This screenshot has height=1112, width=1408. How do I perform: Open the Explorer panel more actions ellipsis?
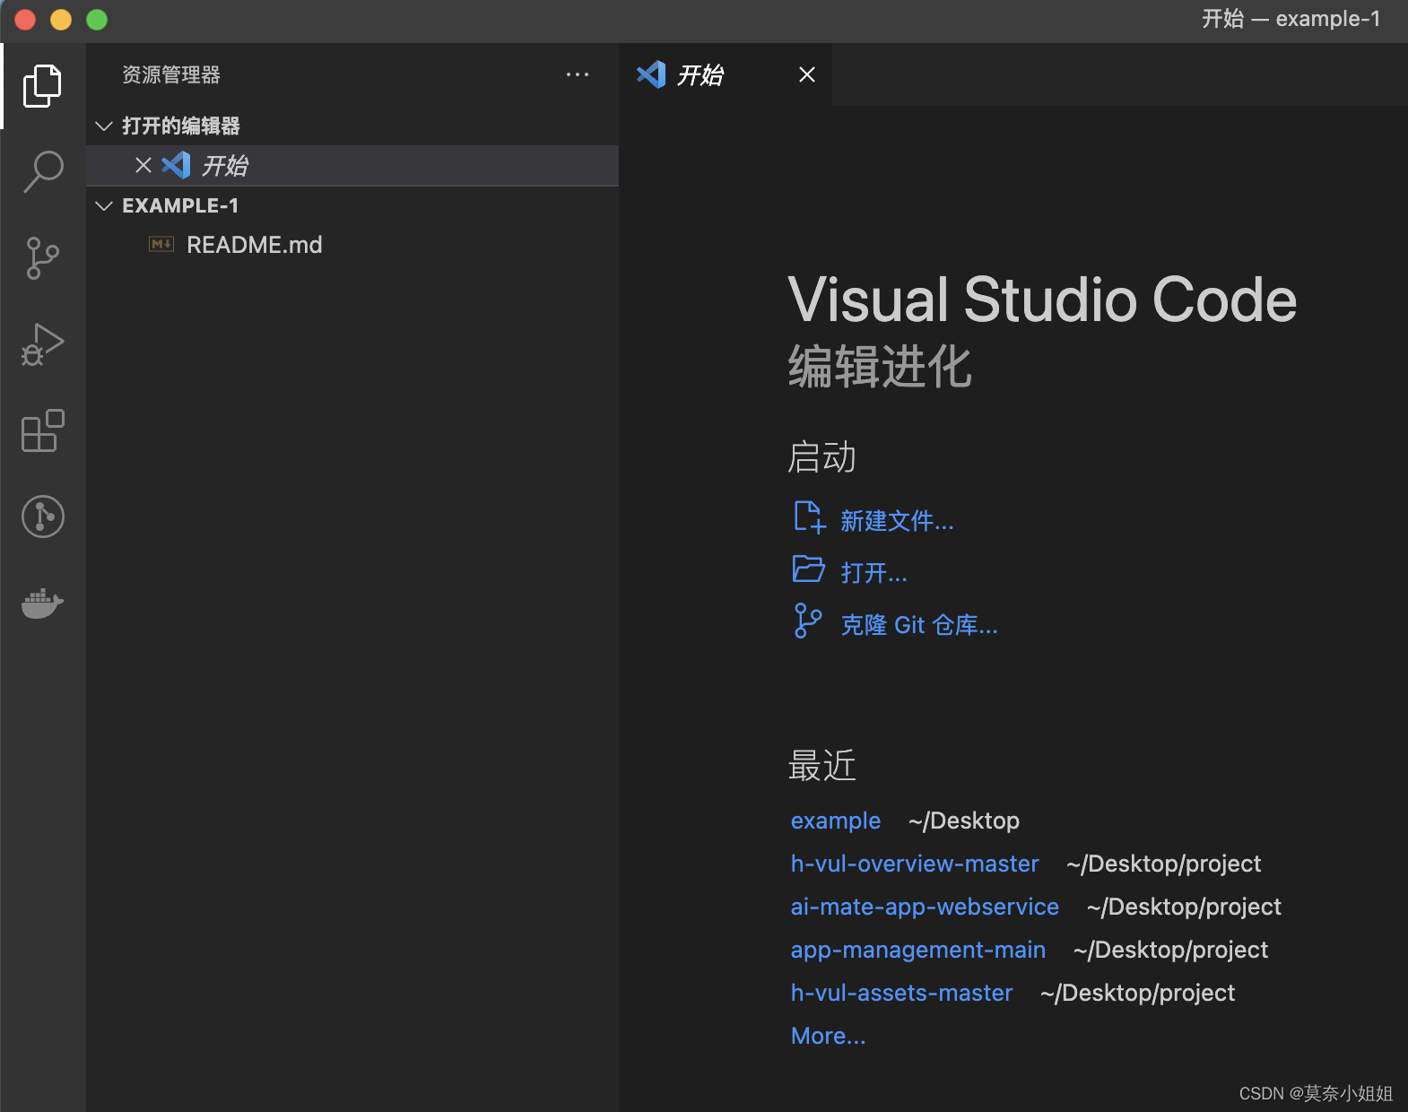tap(578, 74)
